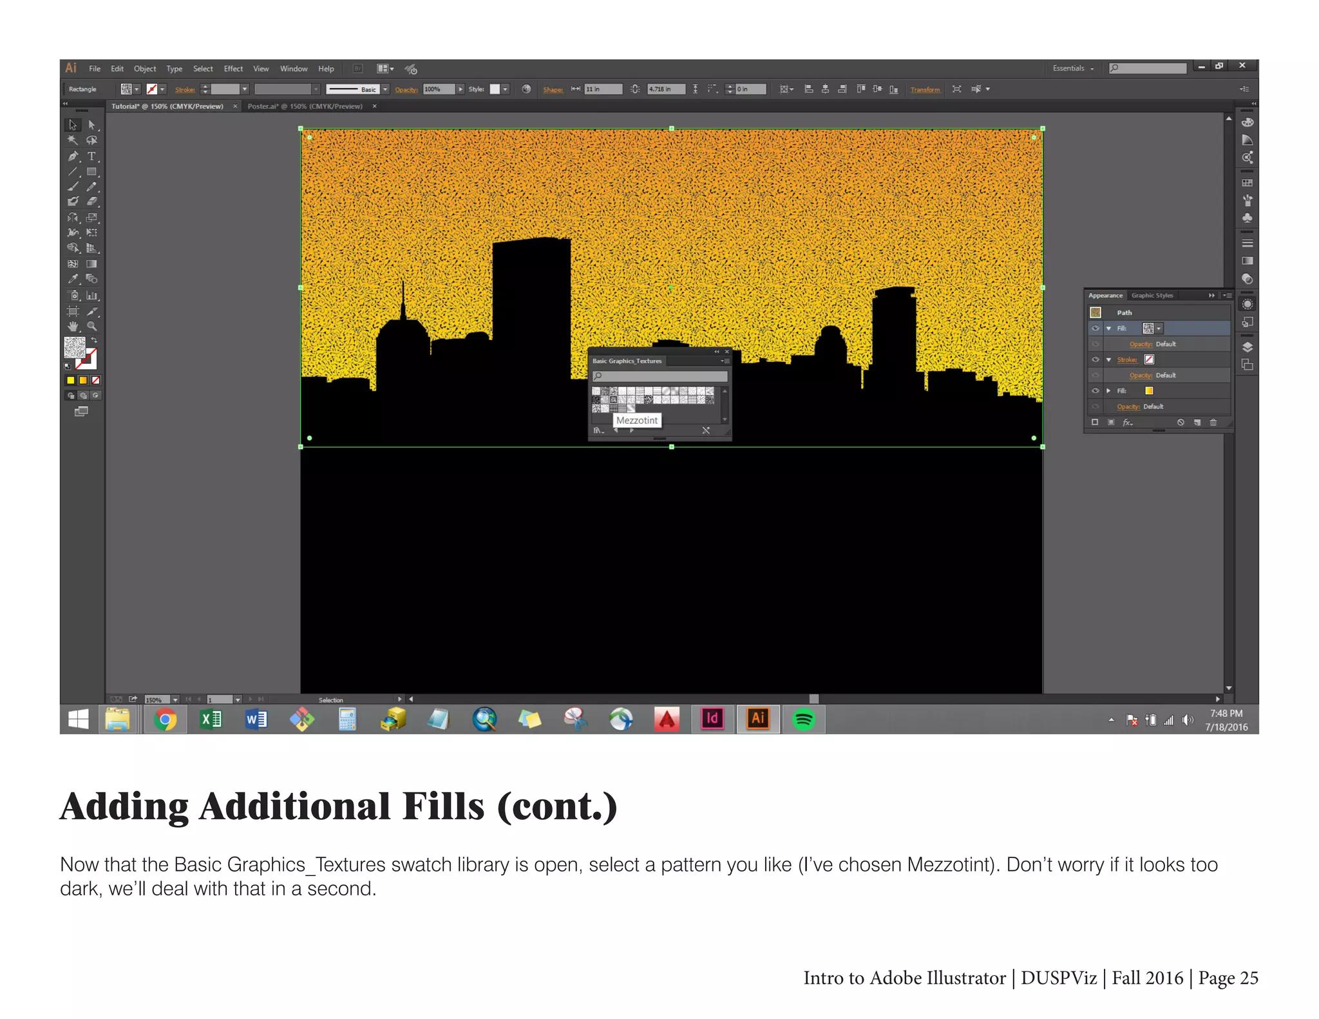1319x1019 pixels.
Task: Expand the yellow Fill disclosure triangle
Action: [1108, 390]
